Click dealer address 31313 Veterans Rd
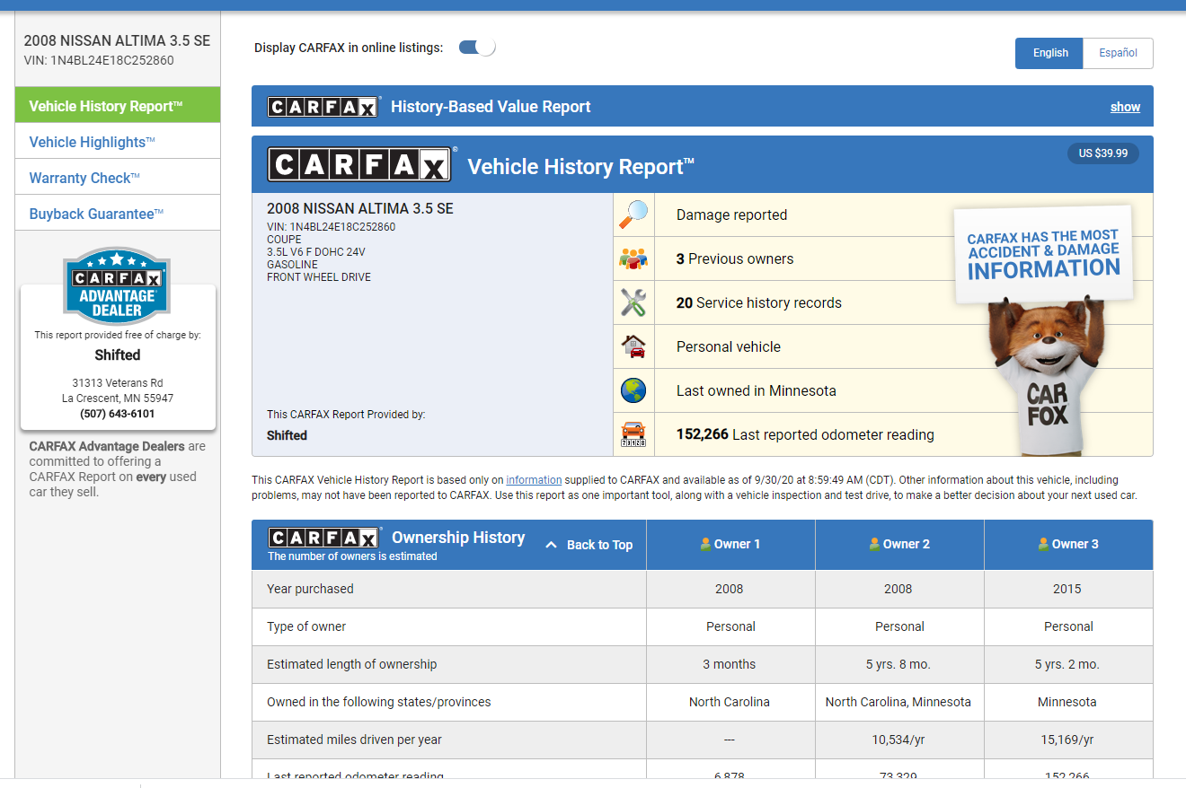Viewport: 1186px width, 788px height. [118, 383]
